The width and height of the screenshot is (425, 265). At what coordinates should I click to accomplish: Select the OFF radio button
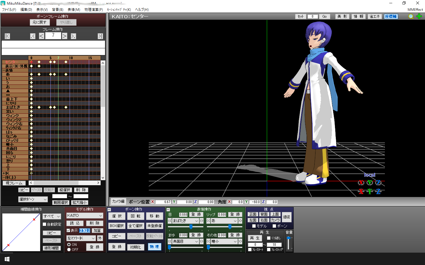click(x=69, y=250)
